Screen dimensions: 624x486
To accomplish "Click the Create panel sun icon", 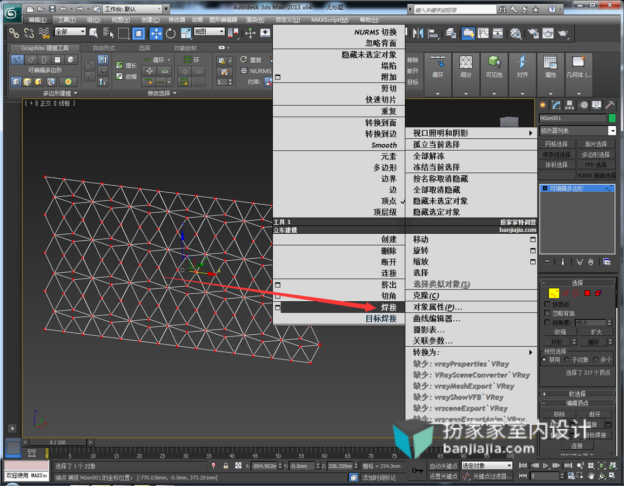I will click(x=542, y=105).
